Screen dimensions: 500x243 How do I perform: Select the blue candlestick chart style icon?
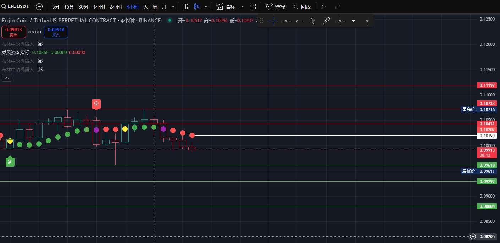197,6
